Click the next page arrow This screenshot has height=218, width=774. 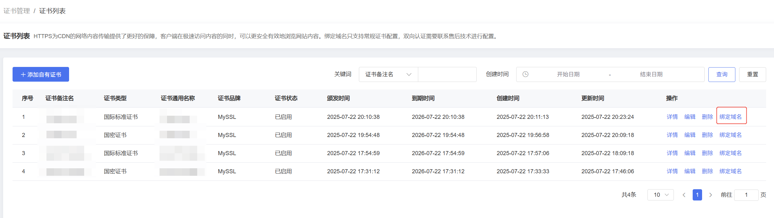coord(711,195)
